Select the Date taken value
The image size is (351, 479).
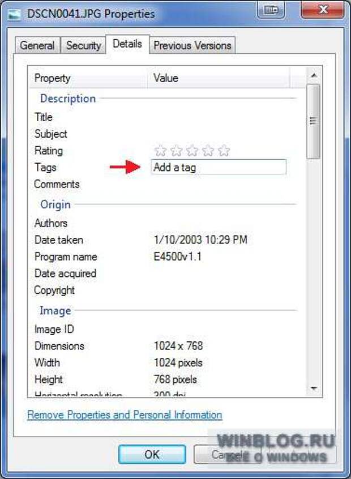(x=200, y=240)
